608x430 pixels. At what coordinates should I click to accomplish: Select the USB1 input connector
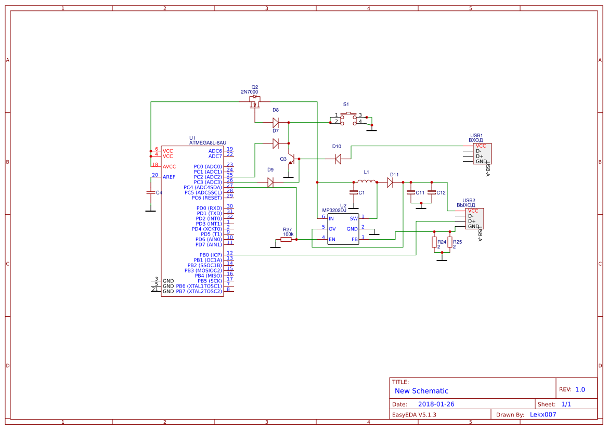(481, 153)
